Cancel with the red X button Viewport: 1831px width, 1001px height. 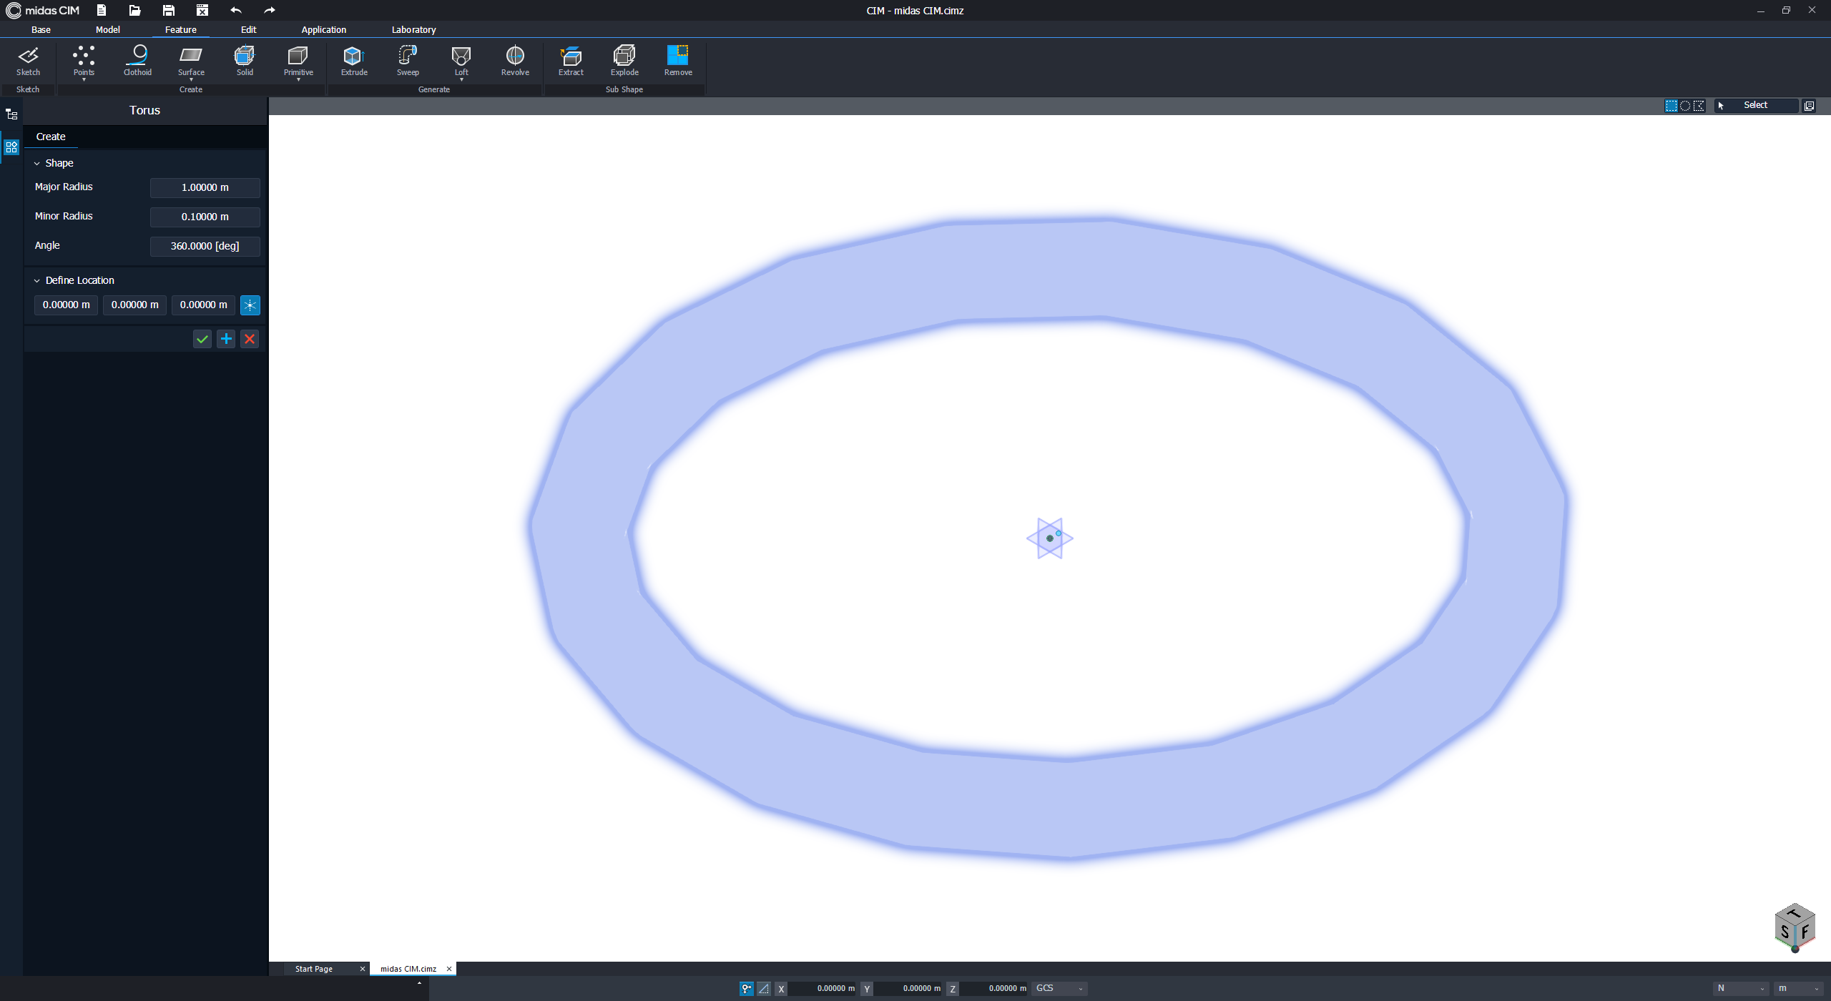click(250, 339)
